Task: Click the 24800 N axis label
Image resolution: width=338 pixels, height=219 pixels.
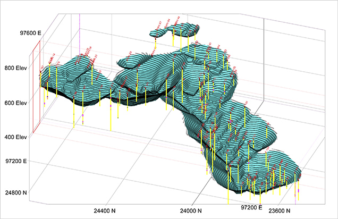Action: tap(16, 192)
